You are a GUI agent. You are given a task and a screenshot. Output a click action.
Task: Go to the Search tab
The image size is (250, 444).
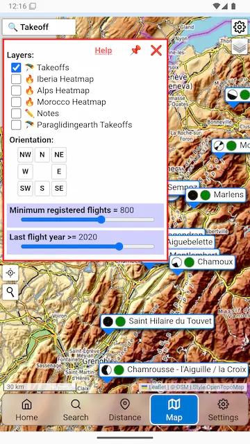[76, 410]
